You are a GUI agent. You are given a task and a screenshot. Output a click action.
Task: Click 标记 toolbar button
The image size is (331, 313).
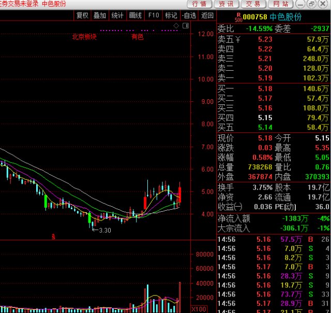(171, 15)
